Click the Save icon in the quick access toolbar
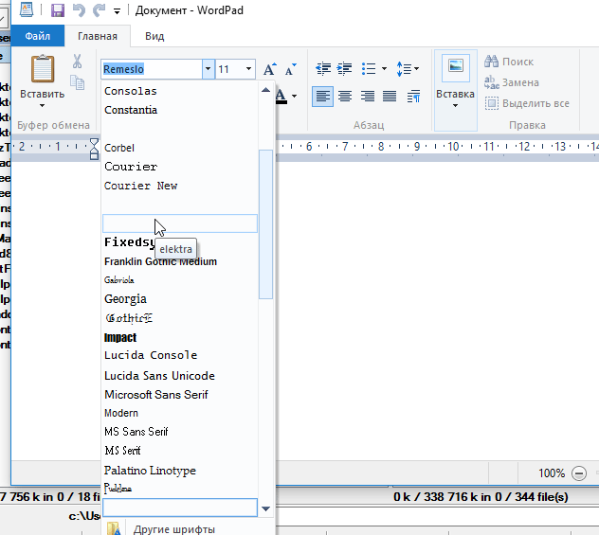This screenshot has height=535, width=599. (58, 9)
